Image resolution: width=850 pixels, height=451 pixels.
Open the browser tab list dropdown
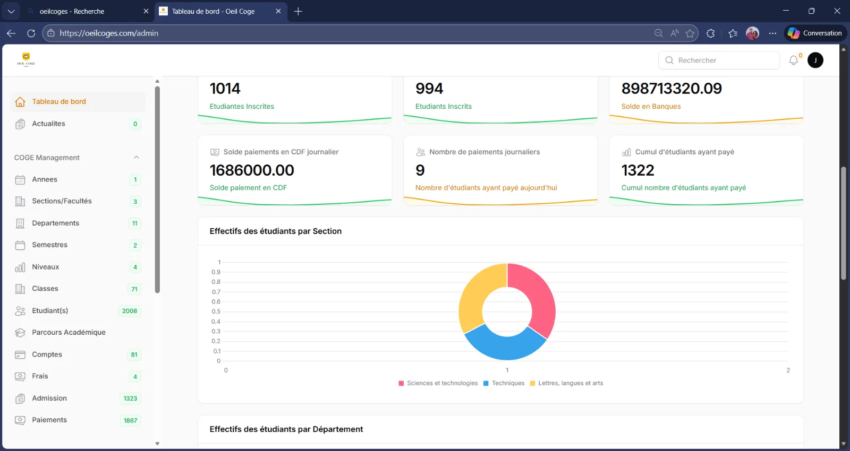tap(11, 11)
